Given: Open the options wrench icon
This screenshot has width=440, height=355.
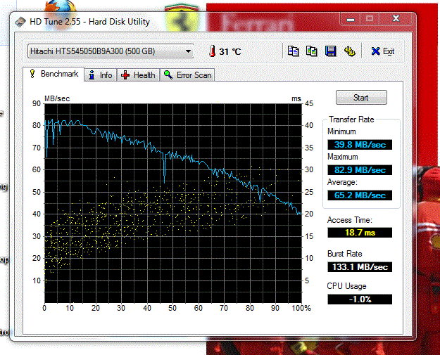Looking at the screenshot, I should tap(350, 51).
